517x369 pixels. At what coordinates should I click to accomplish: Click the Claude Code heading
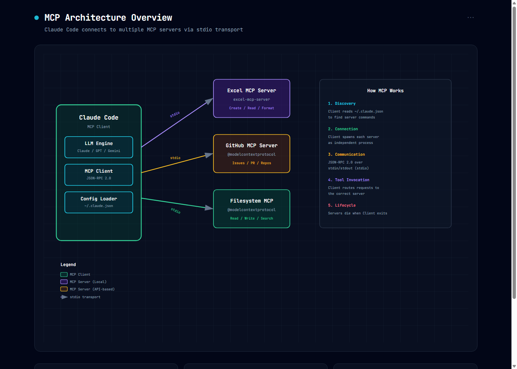pos(99,117)
